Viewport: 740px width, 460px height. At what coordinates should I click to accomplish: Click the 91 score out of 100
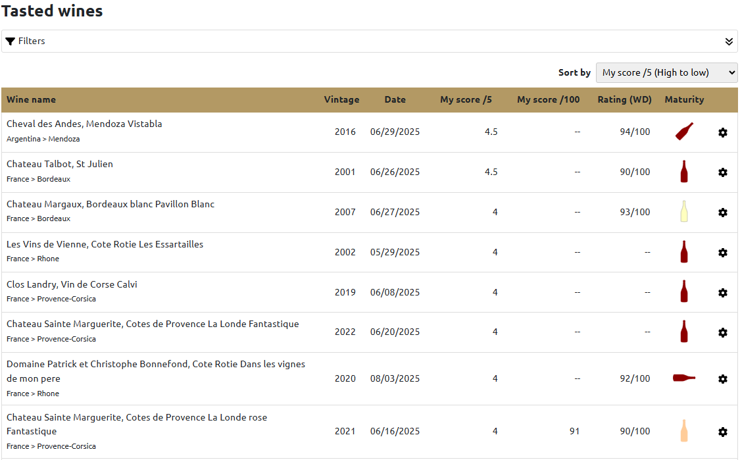574,431
